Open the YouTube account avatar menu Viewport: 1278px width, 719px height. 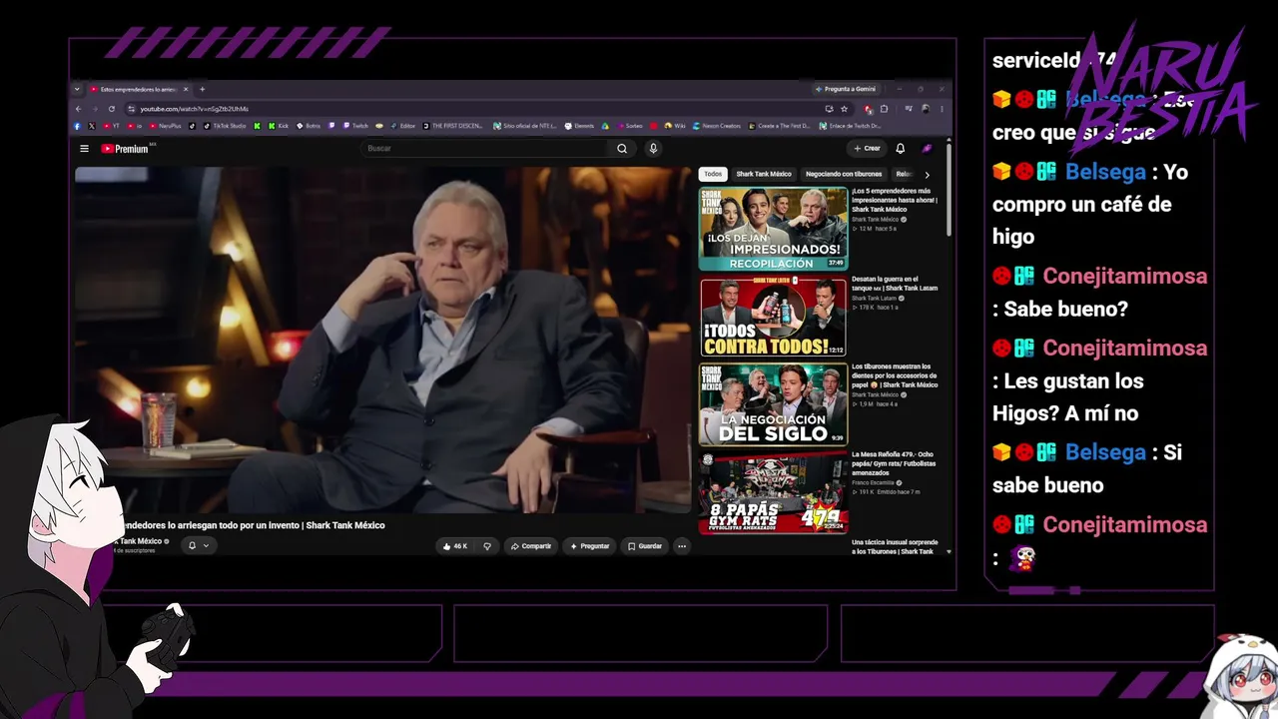(927, 149)
